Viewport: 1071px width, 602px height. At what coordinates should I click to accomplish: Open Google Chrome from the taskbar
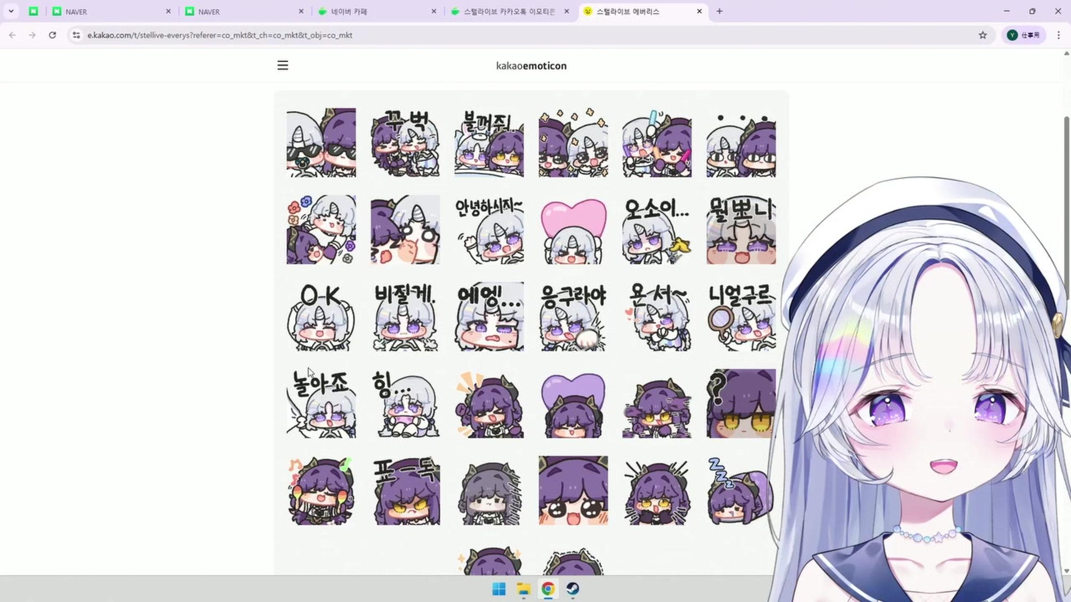[548, 589]
